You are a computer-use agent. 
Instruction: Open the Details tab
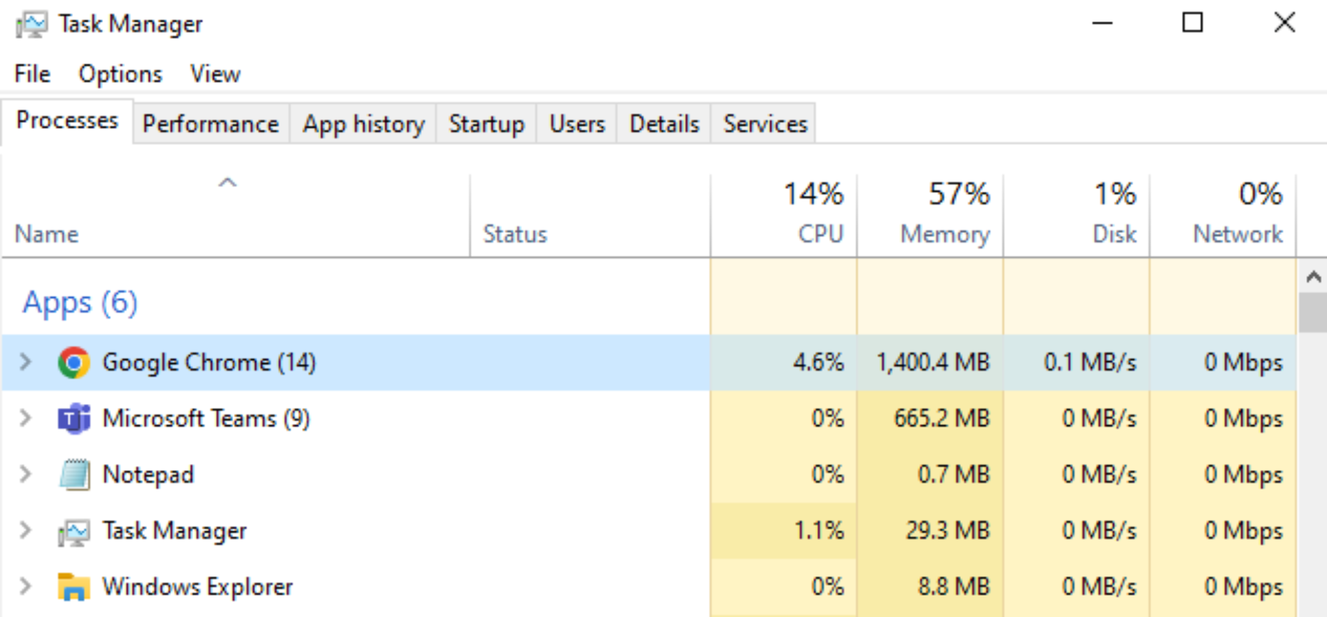[664, 124]
